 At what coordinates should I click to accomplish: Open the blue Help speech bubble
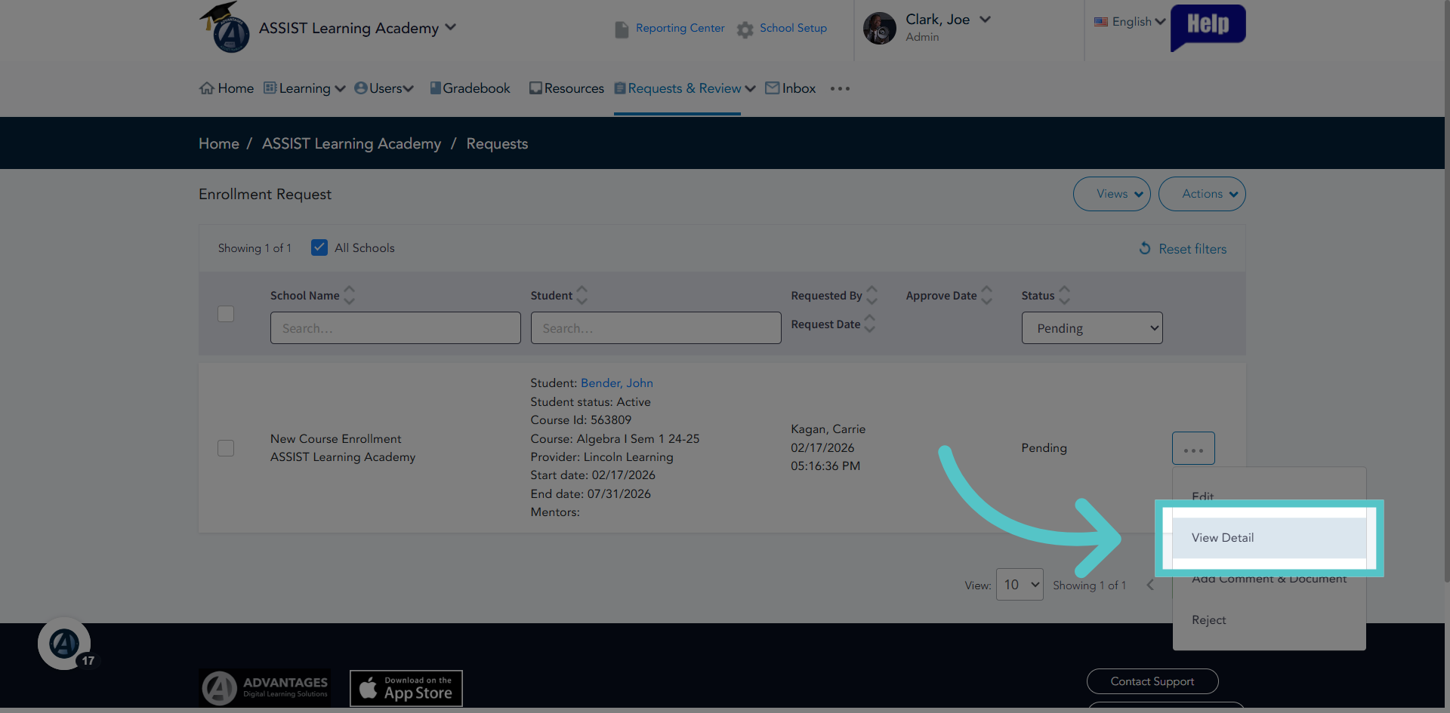1208,27
